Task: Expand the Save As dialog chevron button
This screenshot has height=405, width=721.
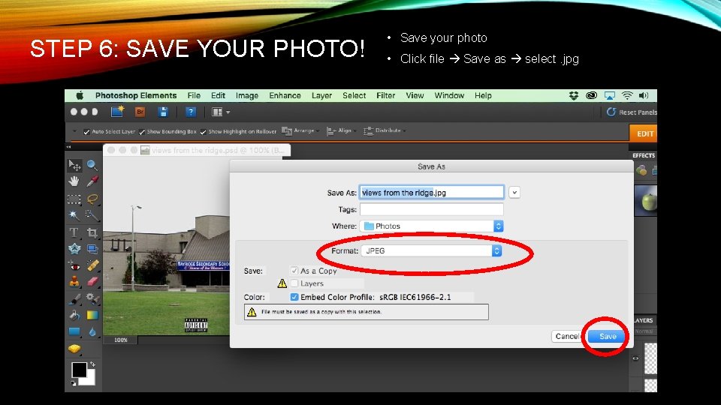Action: click(514, 193)
